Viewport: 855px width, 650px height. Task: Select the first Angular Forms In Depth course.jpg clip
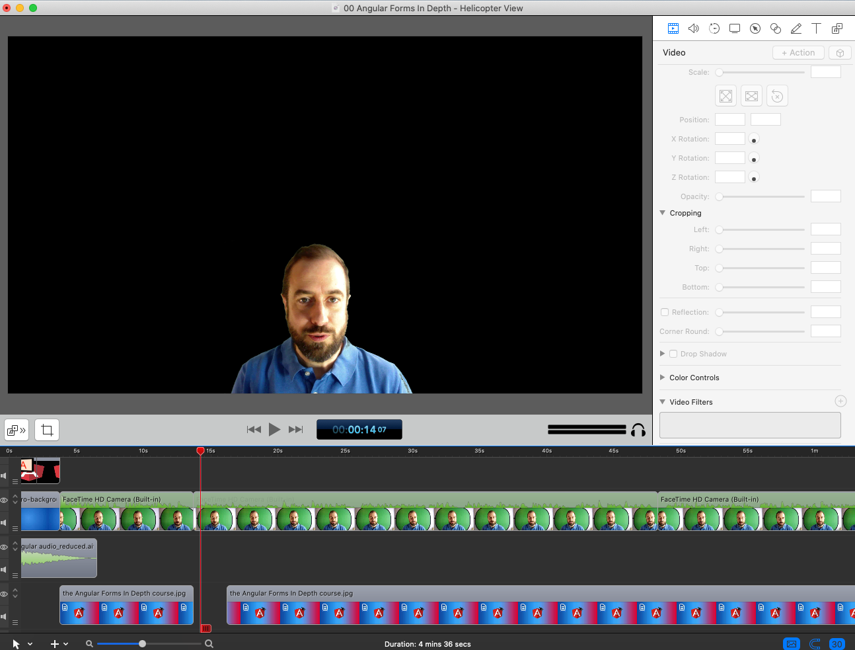click(126, 605)
